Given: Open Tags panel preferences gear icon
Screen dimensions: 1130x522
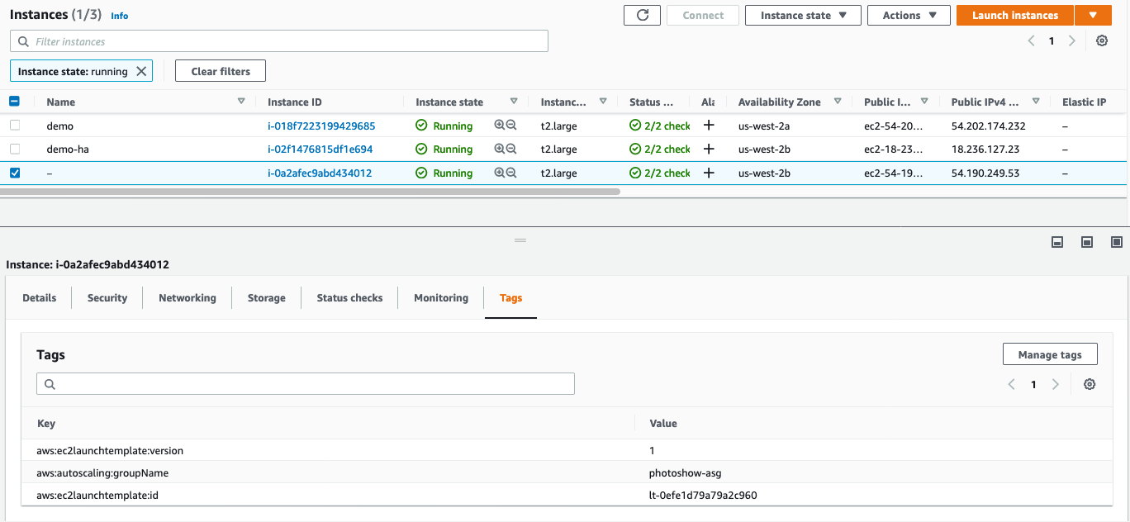Looking at the screenshot, I should point(1090,384).
